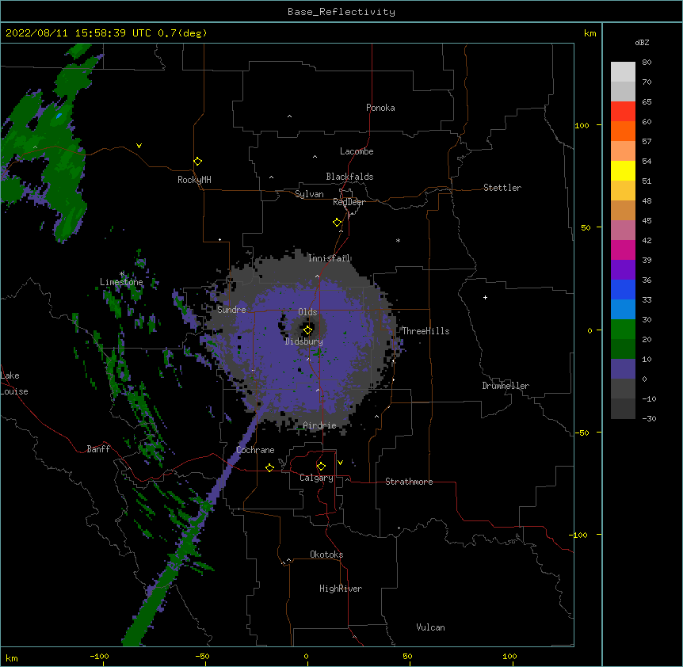Select the blue 33-36 dBZ legend swatch

click(623, 289)
